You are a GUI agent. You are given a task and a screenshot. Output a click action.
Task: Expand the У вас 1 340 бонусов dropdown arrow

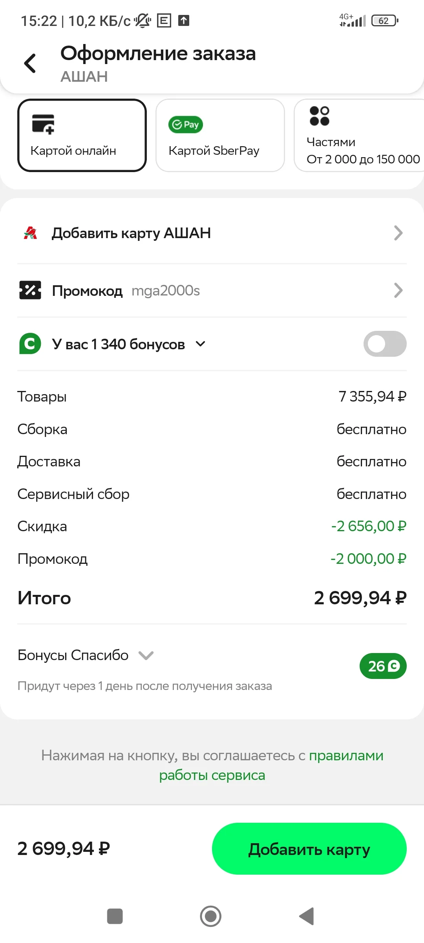(200, 344)
